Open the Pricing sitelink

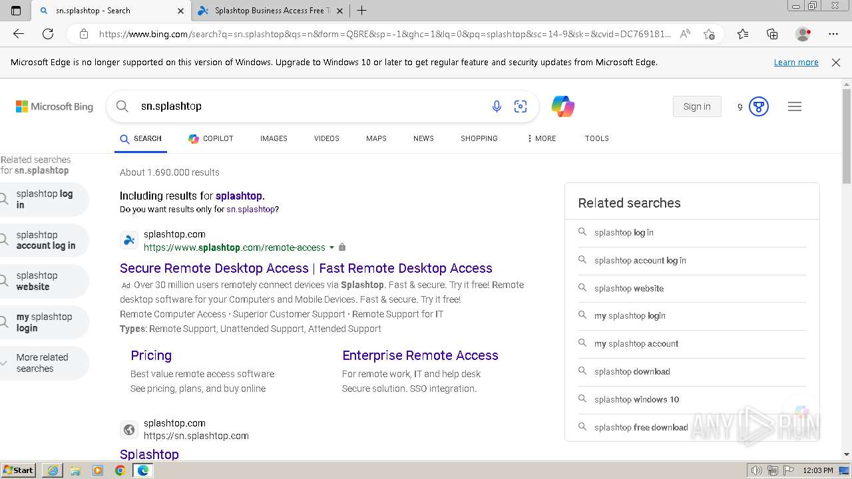pos(151,355)
